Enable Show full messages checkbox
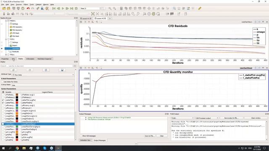Viewport: 269px width, 151px height. pyautogui.click(x=81, y=136)
